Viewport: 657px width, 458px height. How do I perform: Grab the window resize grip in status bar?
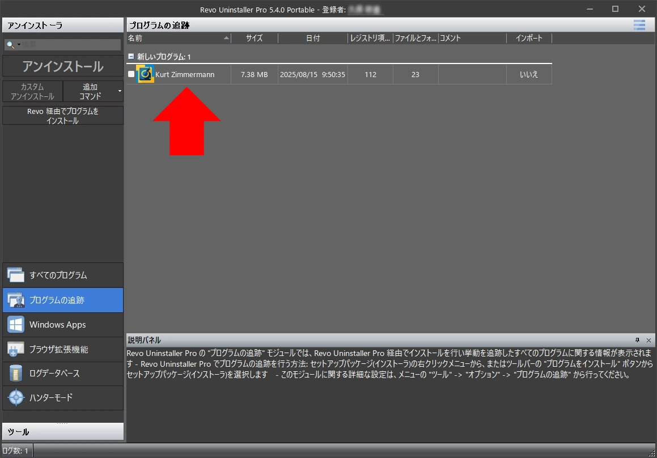click(x=651, y=453)
